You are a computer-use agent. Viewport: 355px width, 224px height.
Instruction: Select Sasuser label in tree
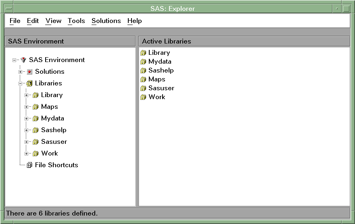[x=54, y=142]
